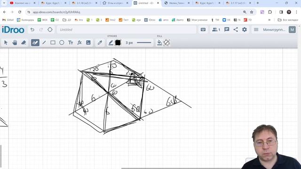Open the stroke line style selector

[x=144, y=43]
